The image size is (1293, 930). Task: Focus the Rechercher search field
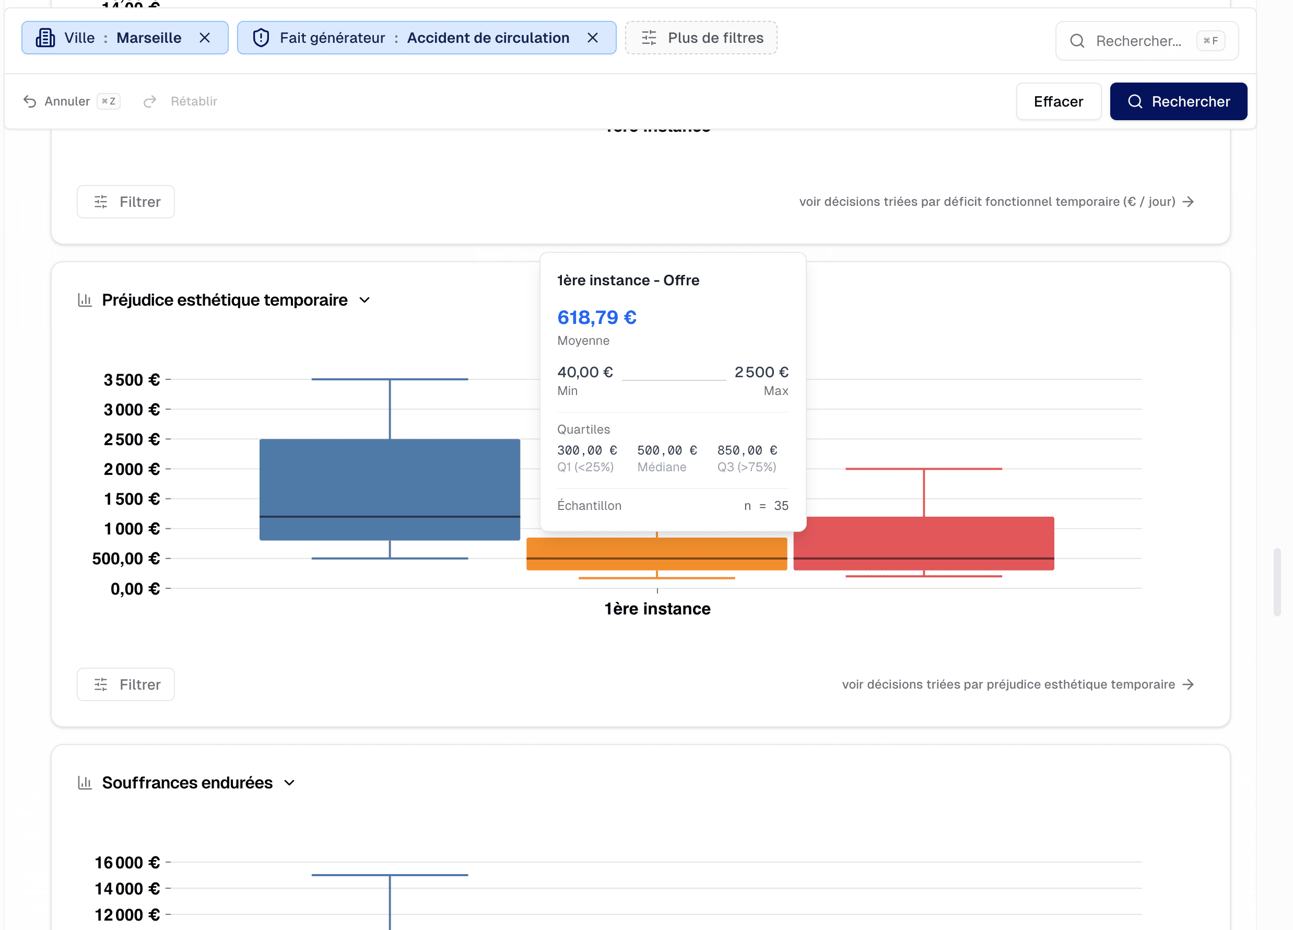pyautogui.click(x=1138, y=41)
